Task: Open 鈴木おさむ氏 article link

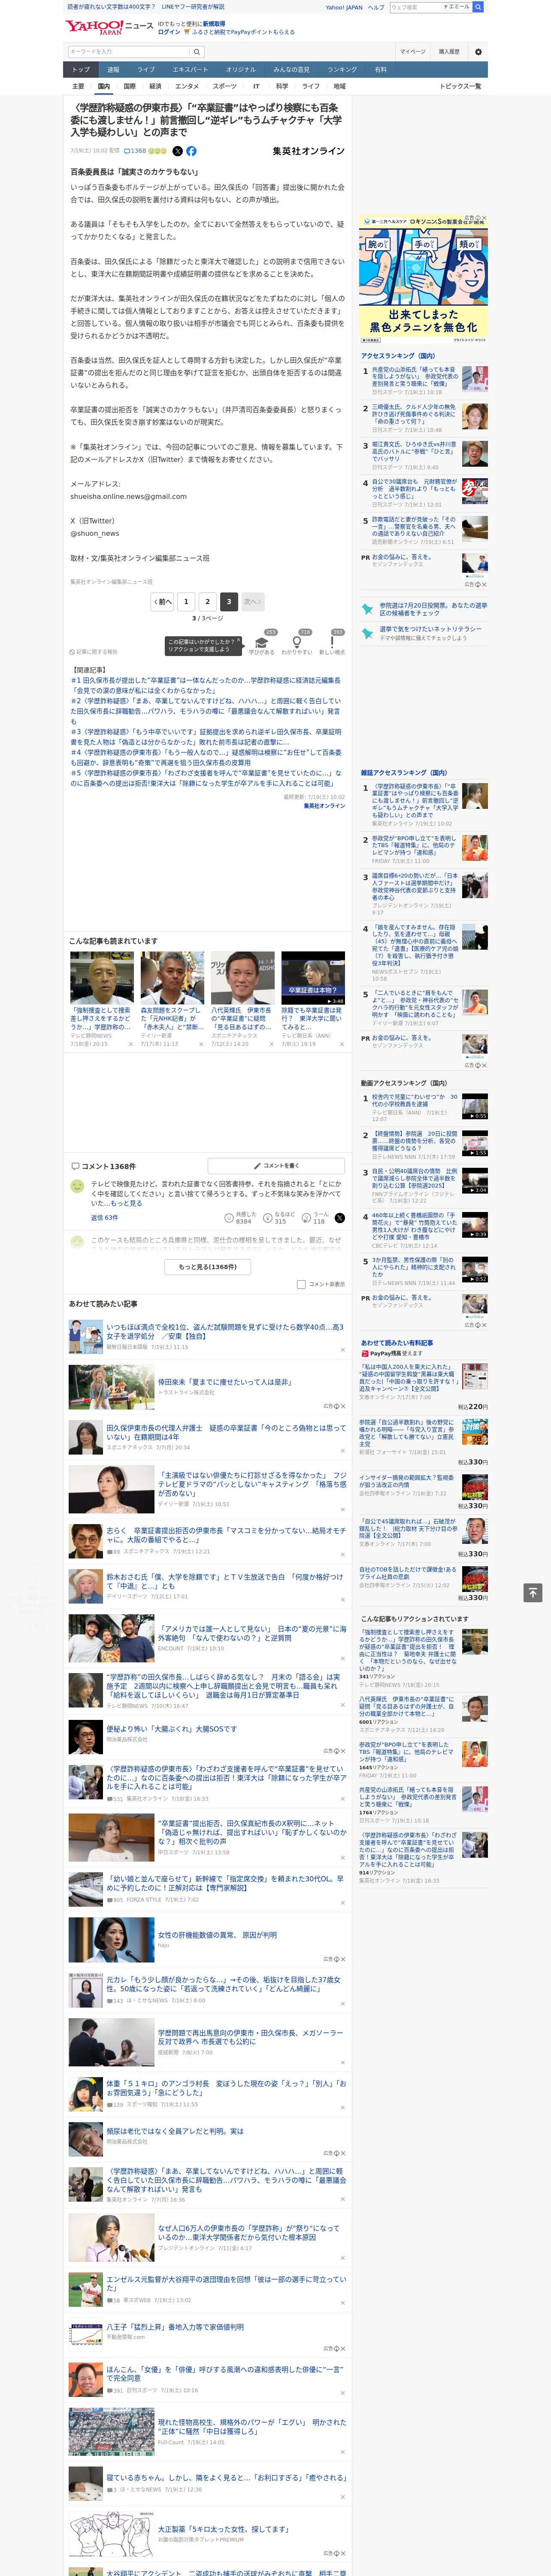Action: tap(225, 1581)
